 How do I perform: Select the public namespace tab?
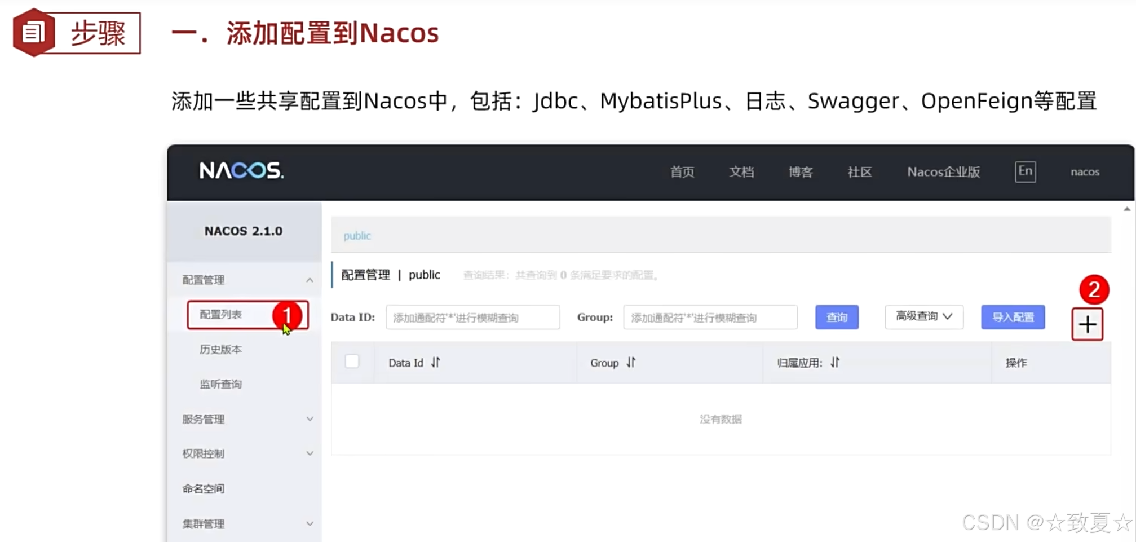[357, 236]
